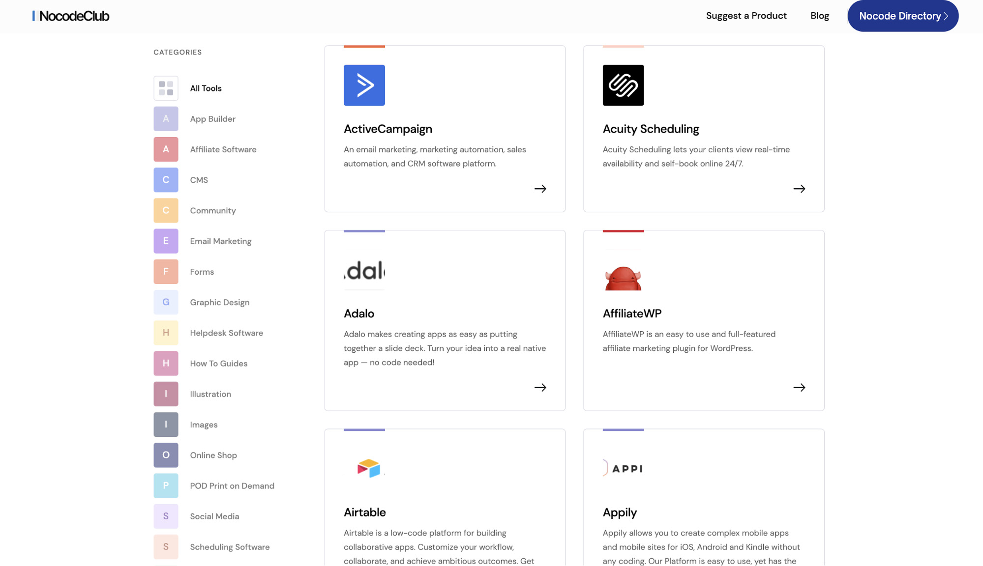Click the Appily logo
Viewport: 983px width, 566px height.
[623, 468]
